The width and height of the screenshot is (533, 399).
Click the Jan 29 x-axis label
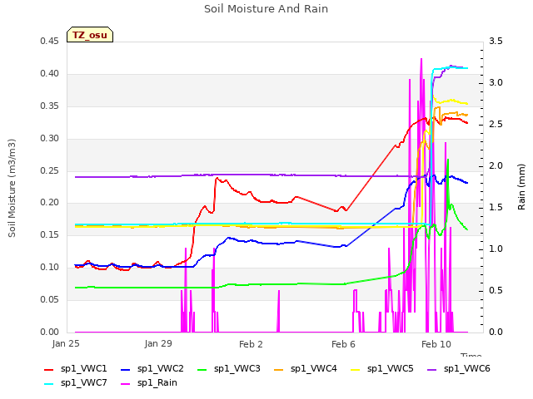point(158,343)
